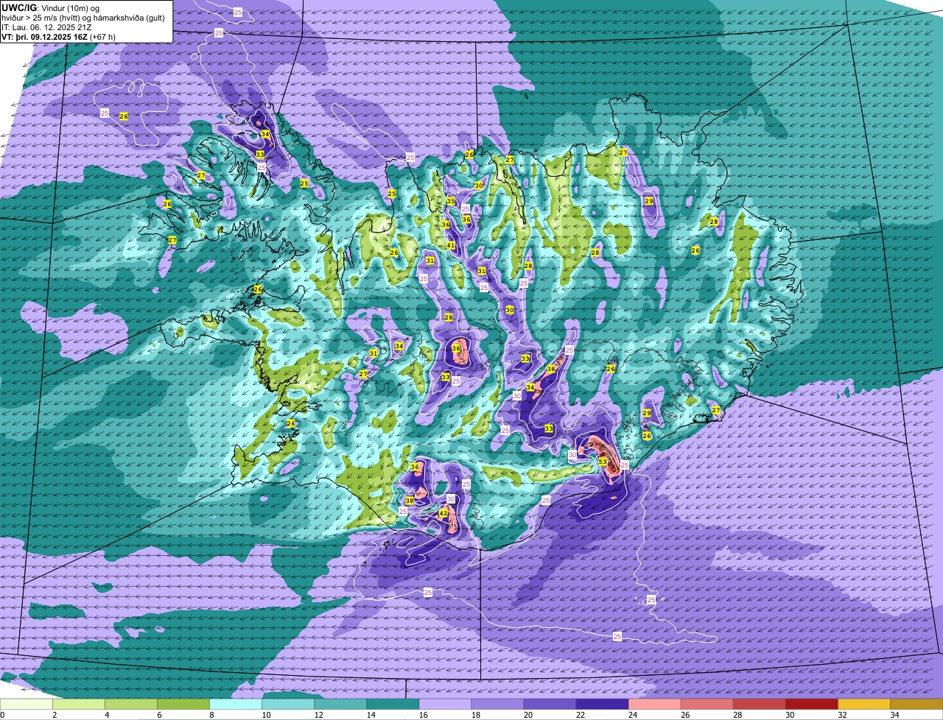This screenshot has height=720, width=943.
Task: Click the 'IT: Lau. 06. 12. 2025 21Z' line
Action: pos(47,27)
